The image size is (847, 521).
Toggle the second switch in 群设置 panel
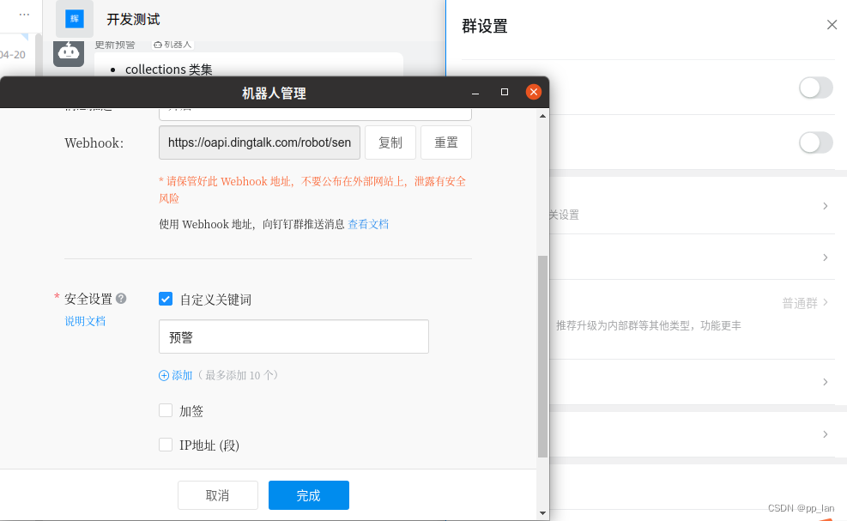pos(815,142)
